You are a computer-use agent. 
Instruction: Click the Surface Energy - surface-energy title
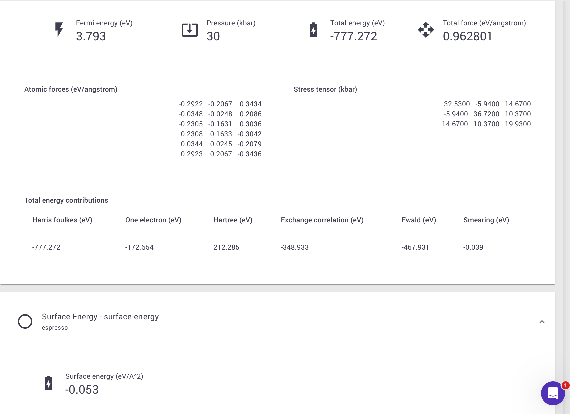coord(100,317)
